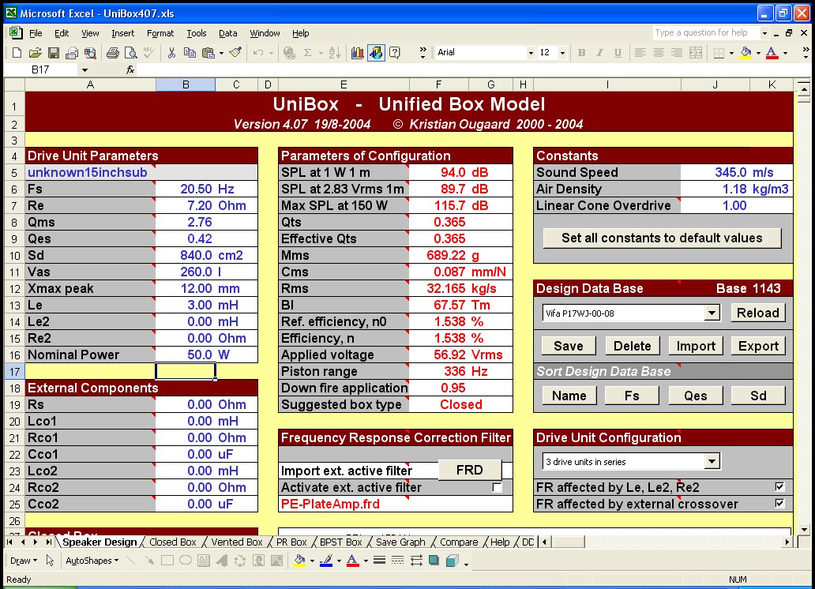The image size is (815, 589).
Task: Expand the Vifa P17WJ-00-08 database dropdown
Action: click(712, 313)
